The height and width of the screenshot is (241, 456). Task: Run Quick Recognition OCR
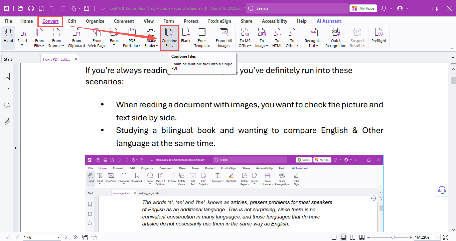(x=336, y=37)
